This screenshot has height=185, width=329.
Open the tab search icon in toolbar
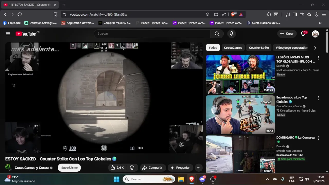[x=276, y=14]
